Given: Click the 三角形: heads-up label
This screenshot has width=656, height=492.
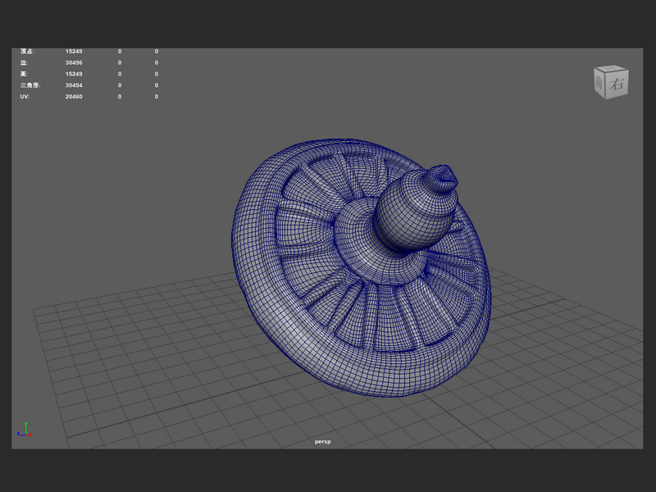Looking at the screenshot, I should point(30,85).
